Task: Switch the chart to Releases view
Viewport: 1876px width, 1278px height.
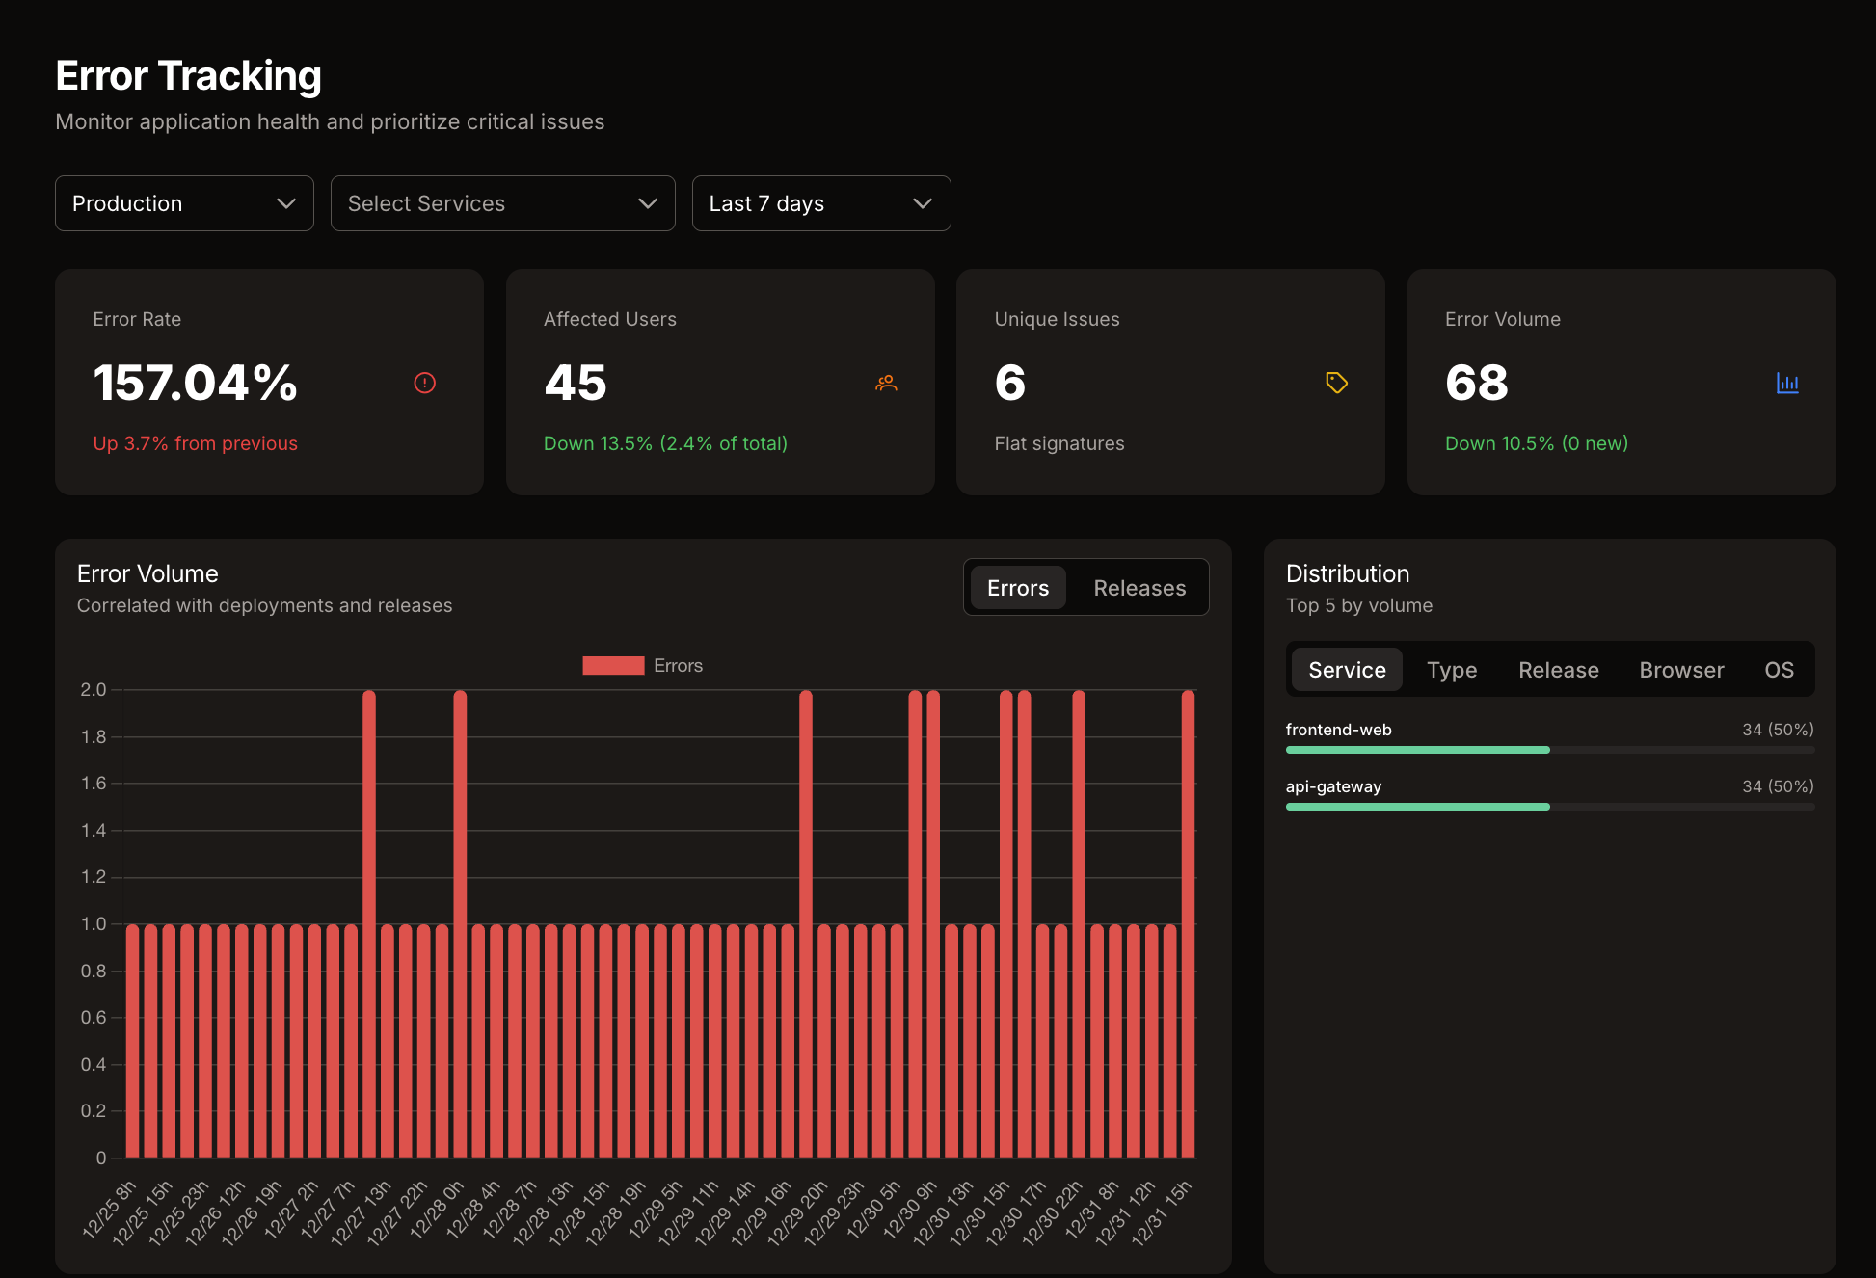Action: [x=1139, y=587]
